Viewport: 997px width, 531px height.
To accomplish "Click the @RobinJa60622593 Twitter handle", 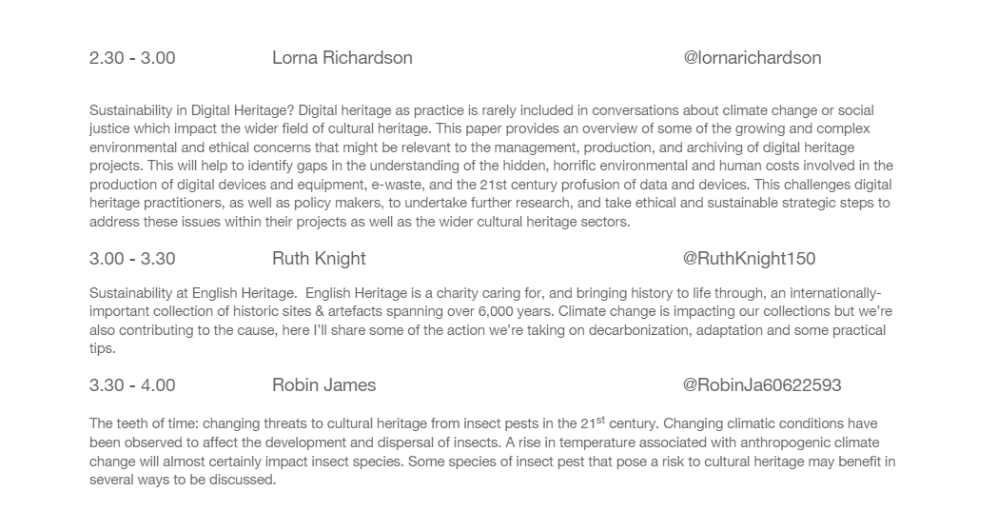I will [x=762, y=384].
